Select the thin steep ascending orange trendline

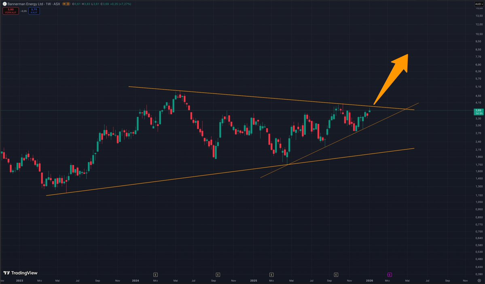tap(339, 141)
